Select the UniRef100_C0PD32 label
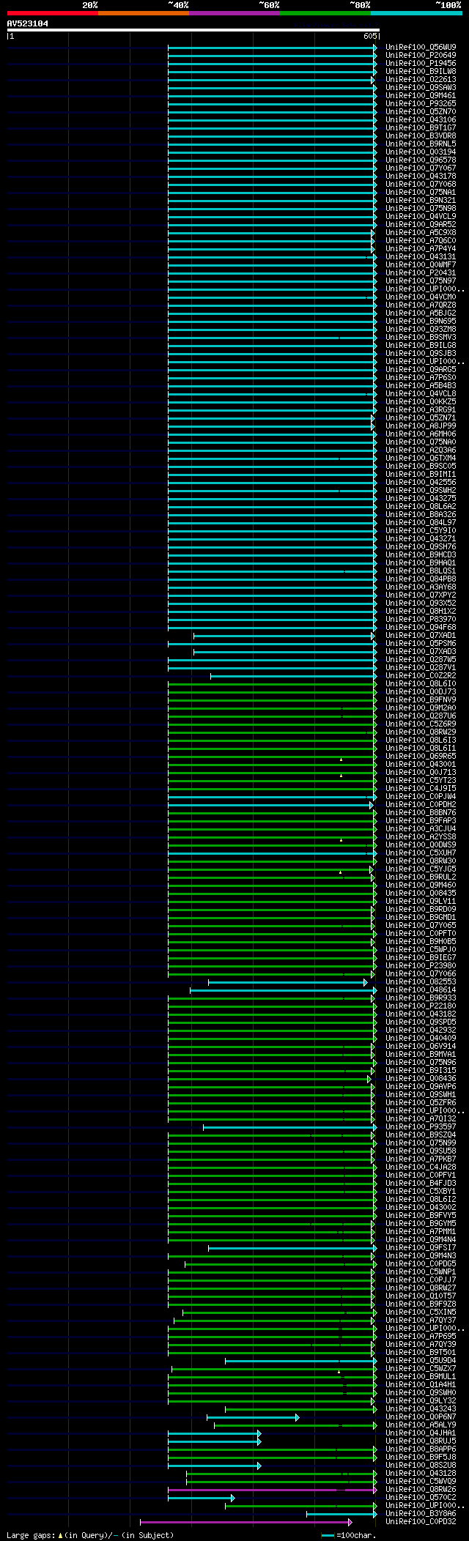 click(x=421, y=1522)
